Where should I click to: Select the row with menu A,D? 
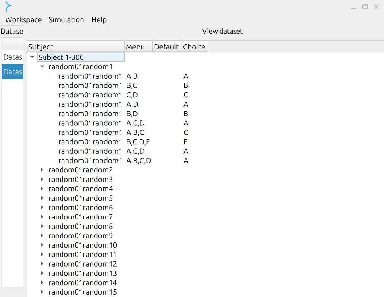132,104
